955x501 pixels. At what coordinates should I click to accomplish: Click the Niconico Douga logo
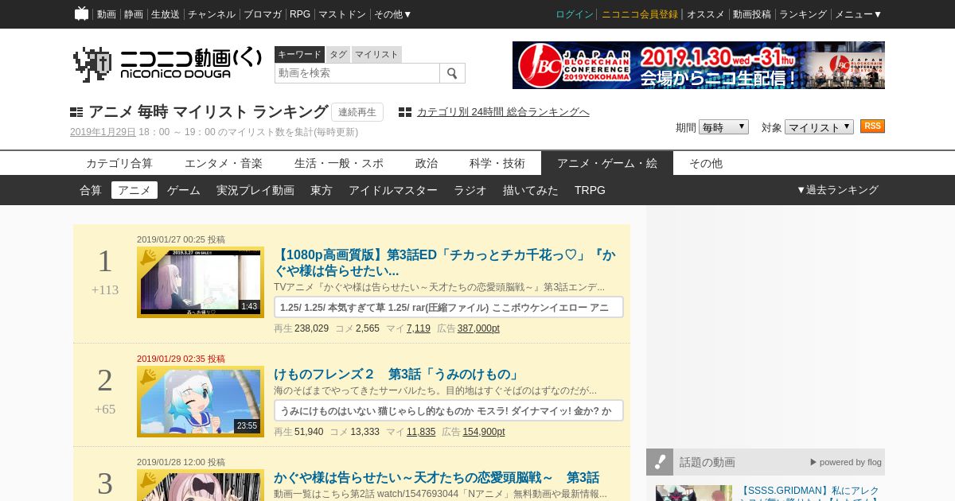[x=167, y=64]
